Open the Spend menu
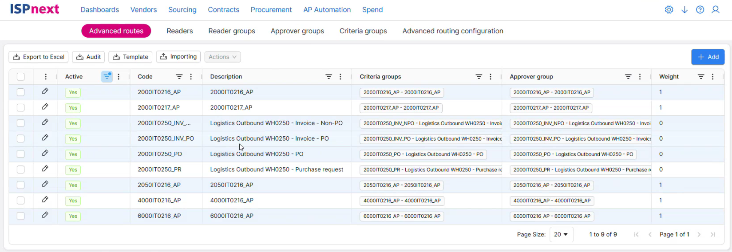This screenshot has height=252, width=732. point(372,10)
